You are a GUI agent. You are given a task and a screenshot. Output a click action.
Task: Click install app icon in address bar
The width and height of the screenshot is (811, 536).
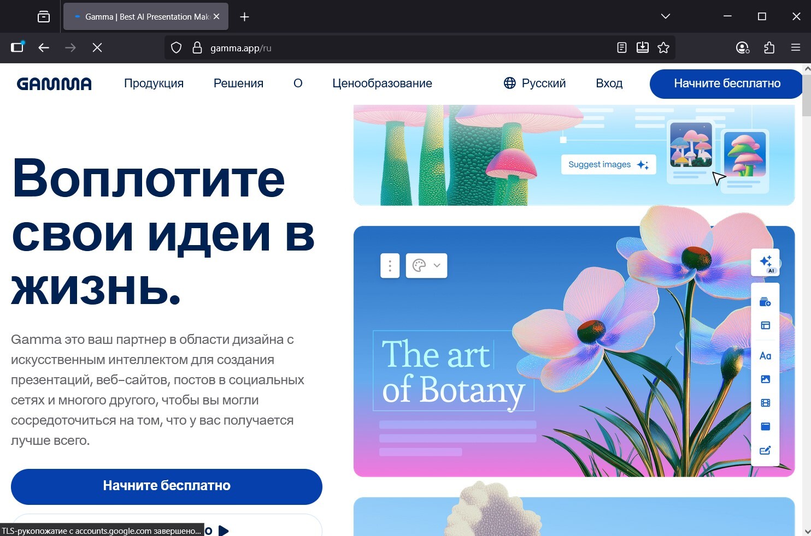tap(643, 48)
